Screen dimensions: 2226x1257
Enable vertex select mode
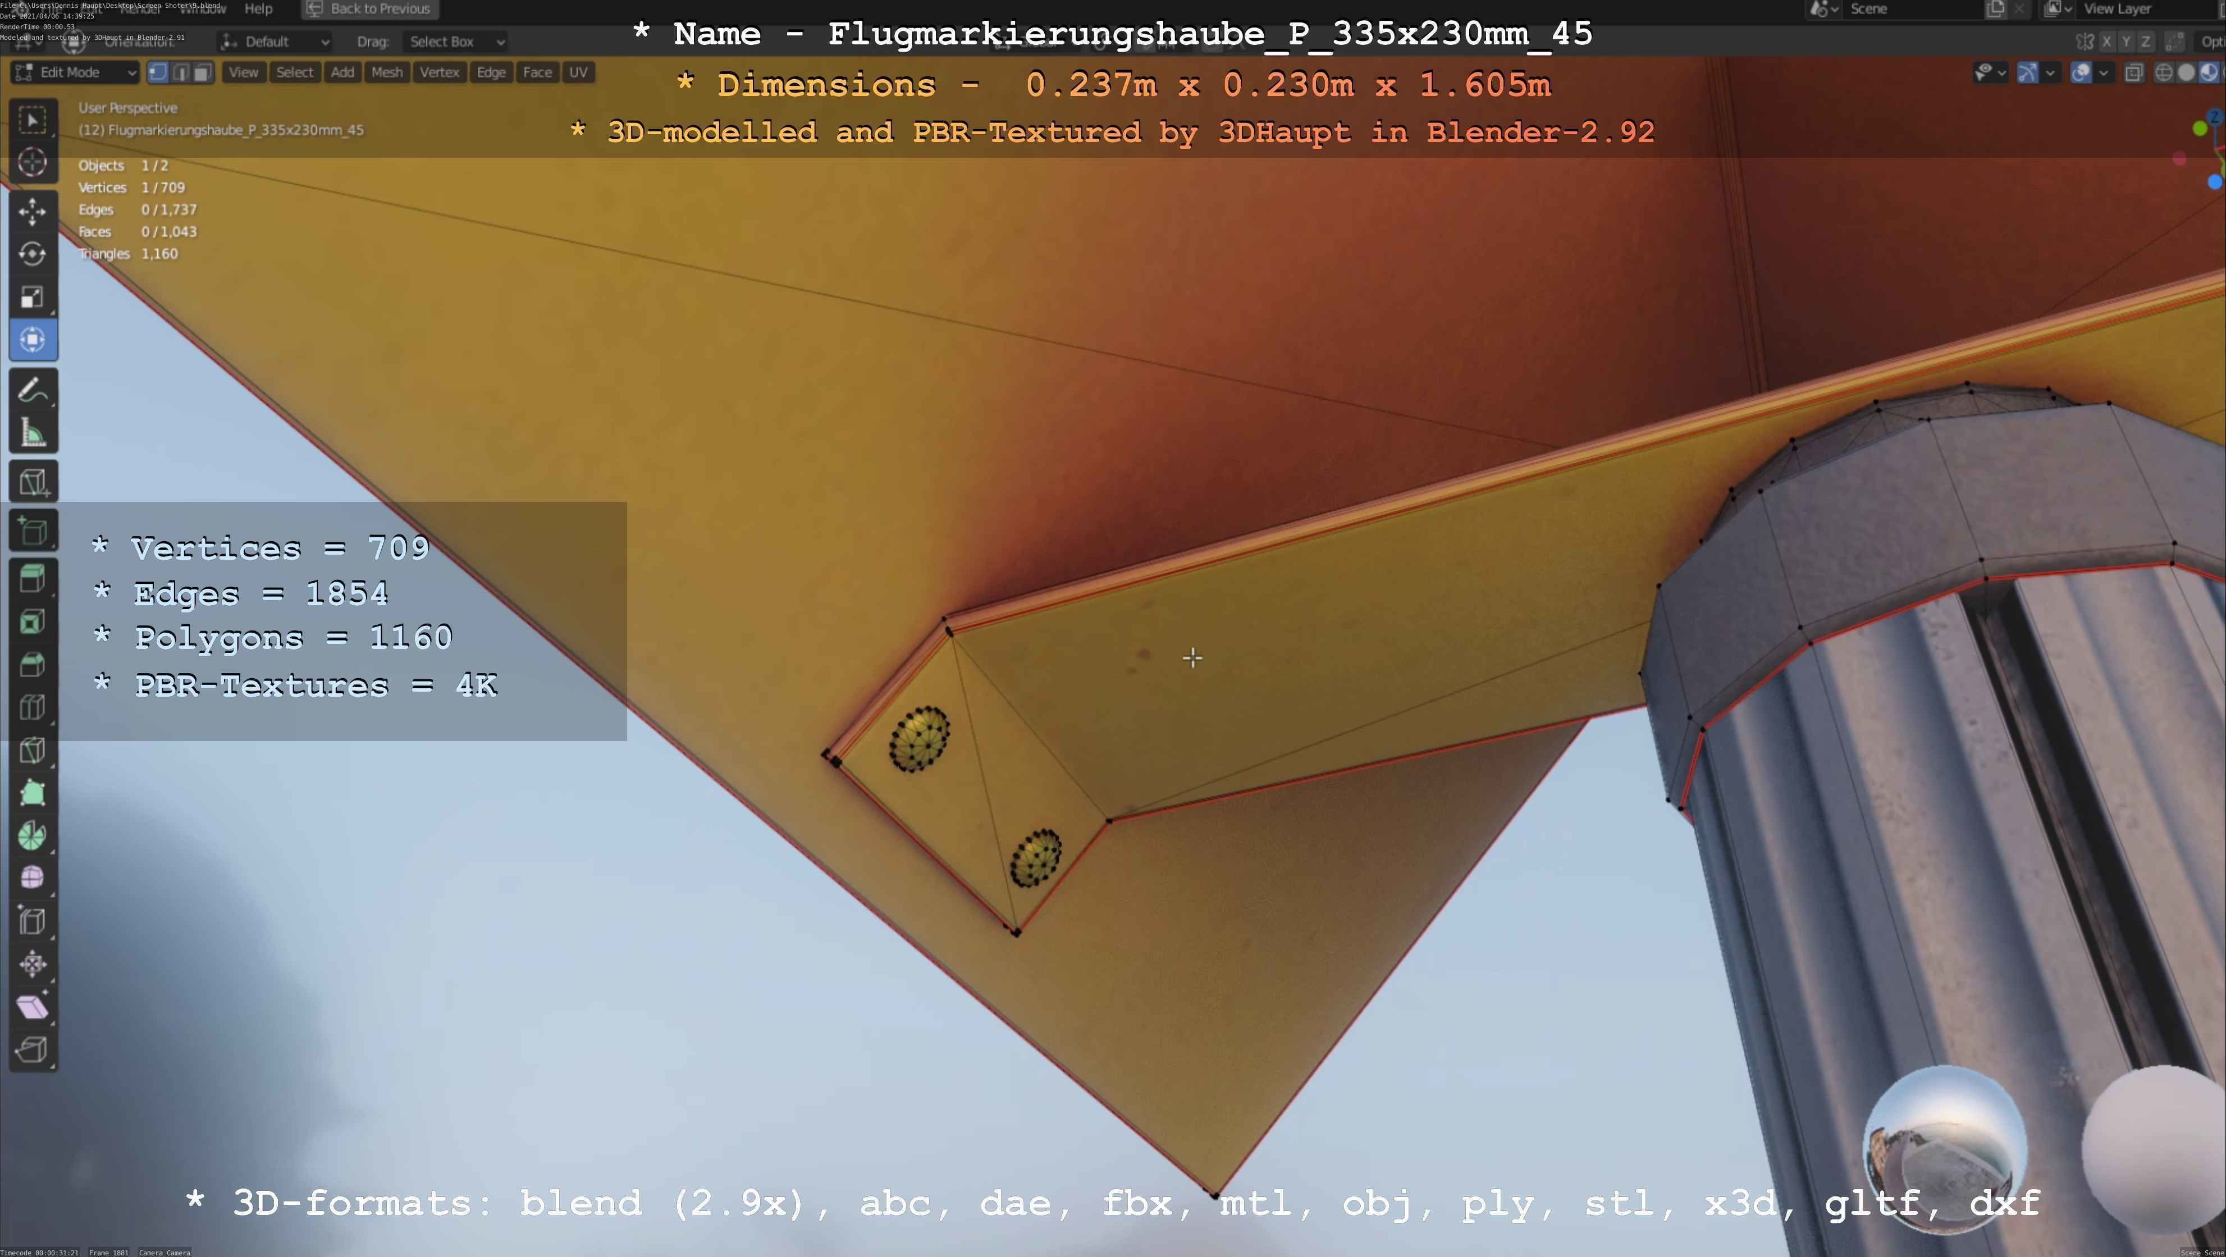[x=158, y=72]
